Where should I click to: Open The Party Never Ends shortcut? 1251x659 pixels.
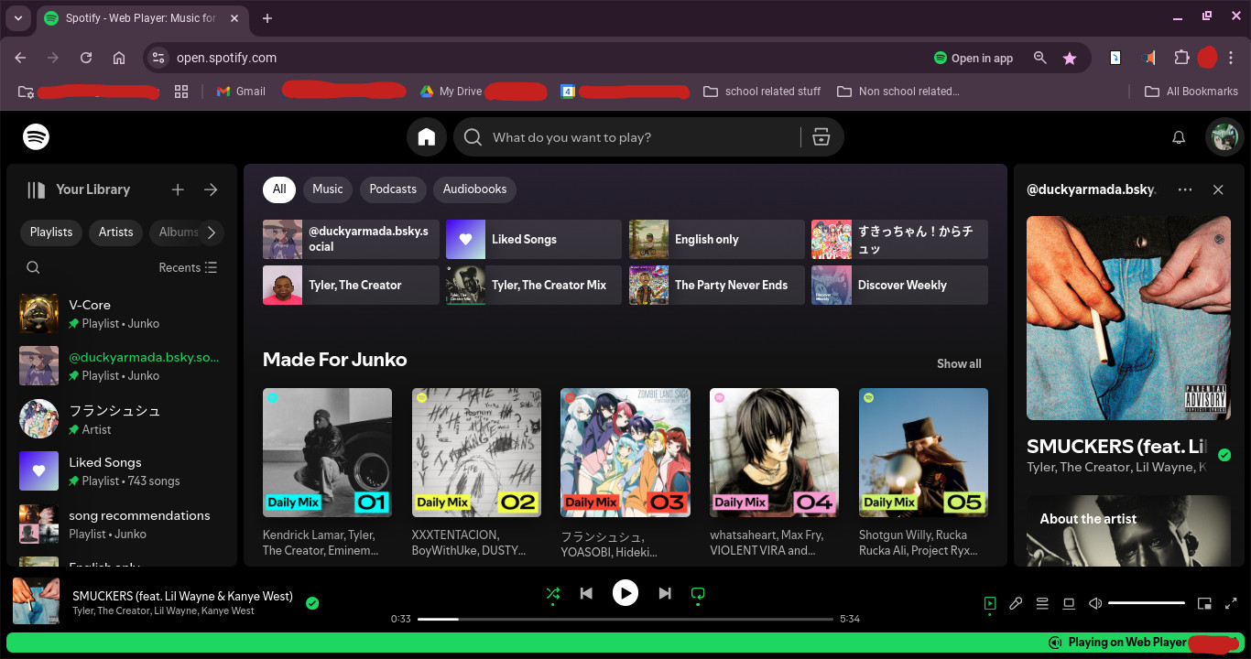click(717, 285)
